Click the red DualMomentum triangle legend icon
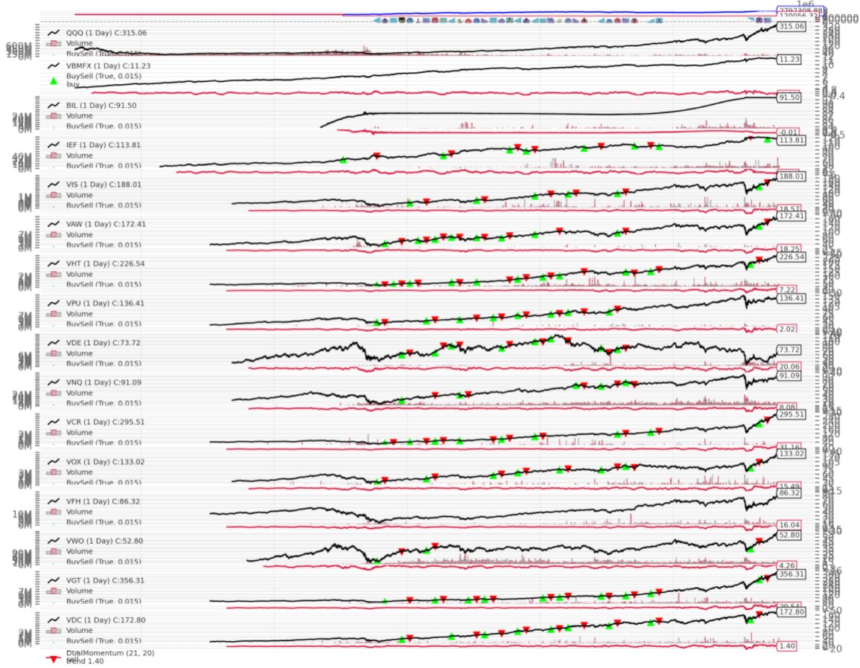Image resolution: width=860 pixels, height=668 pixels. [x=53, y=658]
